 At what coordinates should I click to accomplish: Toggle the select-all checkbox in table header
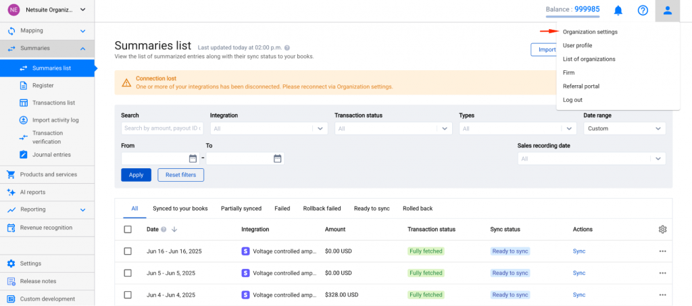tap(128, 230)
